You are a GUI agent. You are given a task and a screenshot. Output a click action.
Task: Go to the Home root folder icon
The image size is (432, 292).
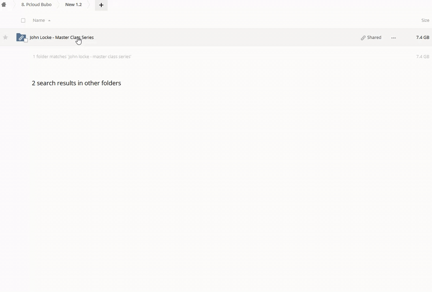click(x=4, y=4)
